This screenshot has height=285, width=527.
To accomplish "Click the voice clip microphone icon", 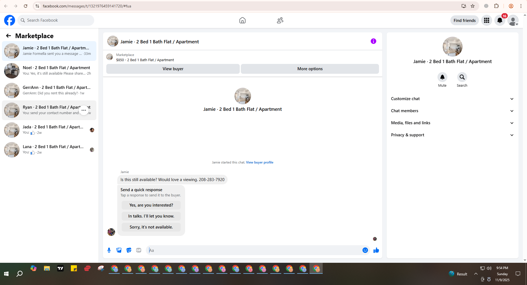I will (109, 250).
